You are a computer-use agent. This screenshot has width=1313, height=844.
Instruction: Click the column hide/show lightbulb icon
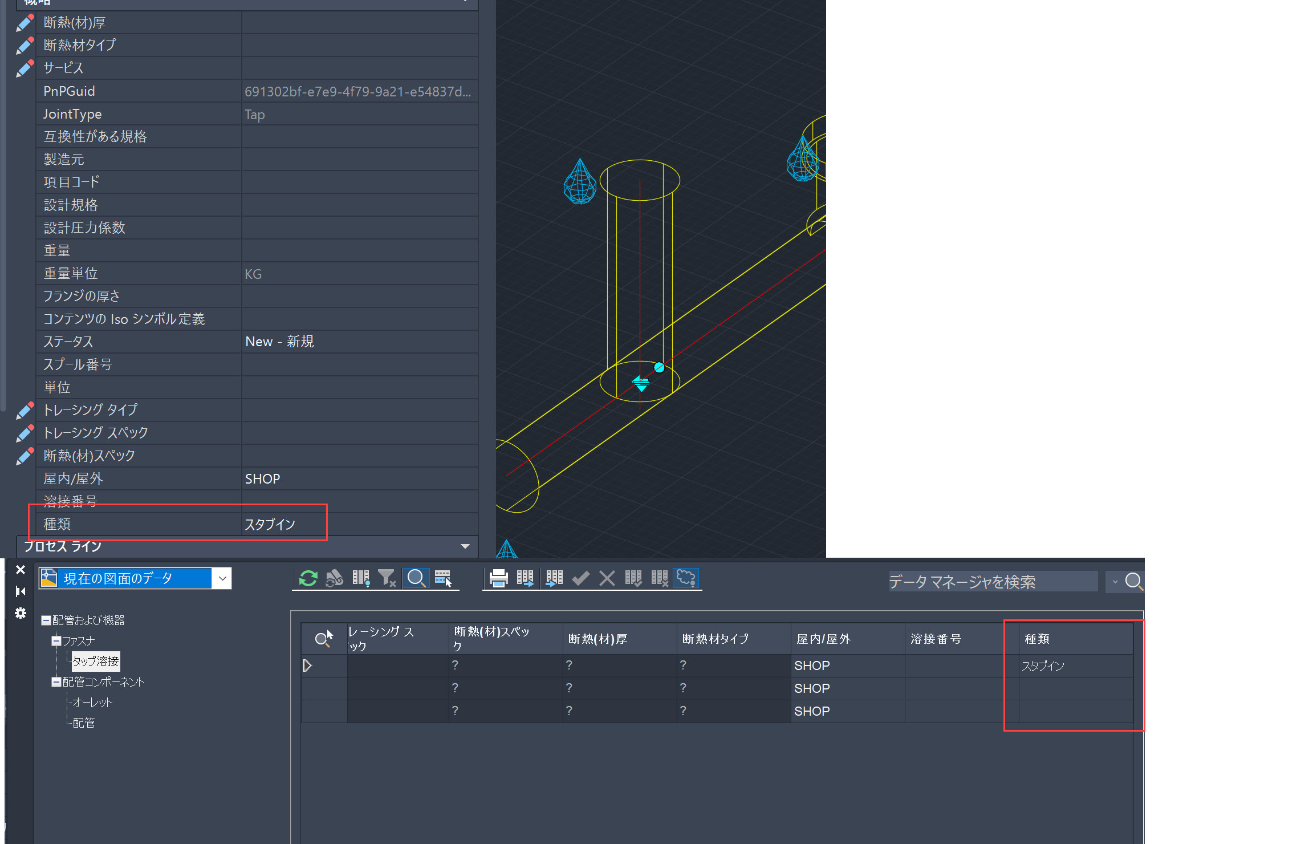coord(361,578)
